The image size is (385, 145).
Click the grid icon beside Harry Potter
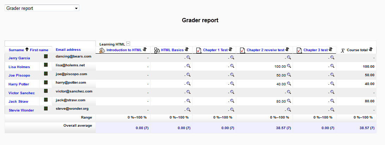[46, 82]
